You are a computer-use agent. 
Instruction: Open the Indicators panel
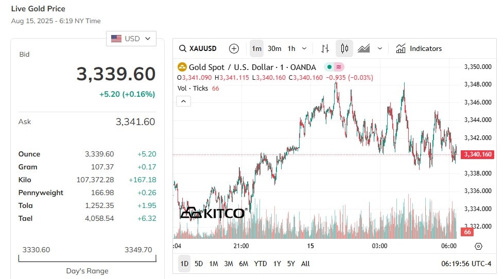tap(419, 48)
